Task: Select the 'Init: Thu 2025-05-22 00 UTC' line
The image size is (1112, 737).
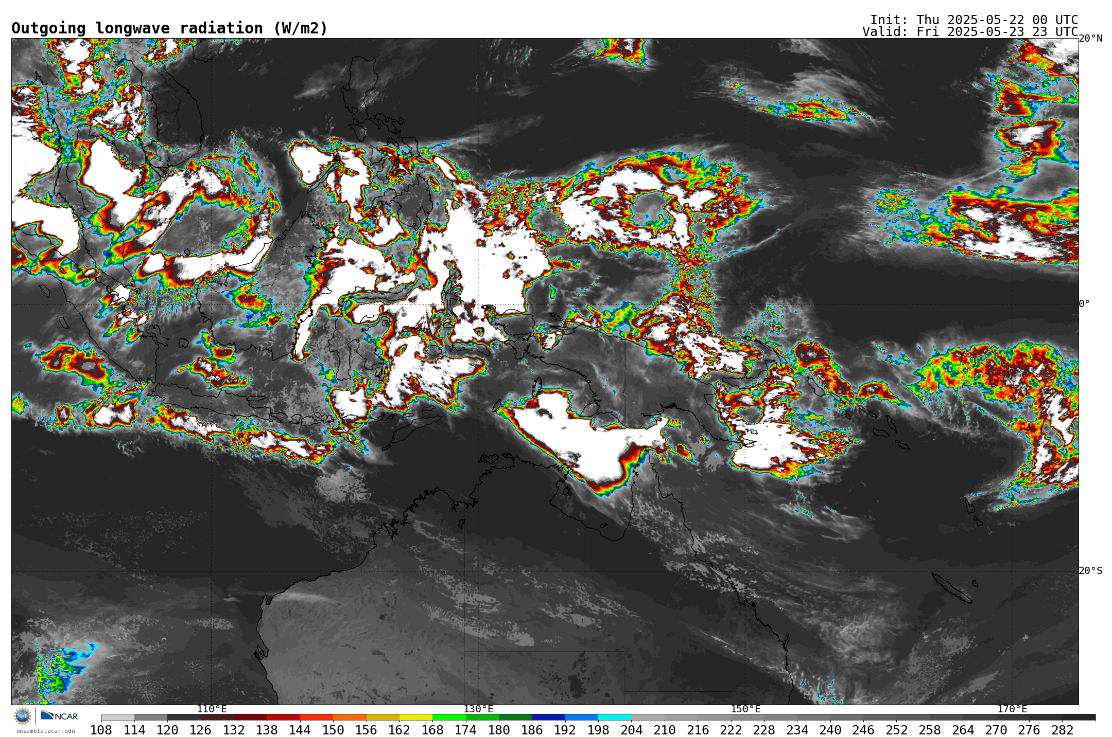Action: (x=974, y=20)
